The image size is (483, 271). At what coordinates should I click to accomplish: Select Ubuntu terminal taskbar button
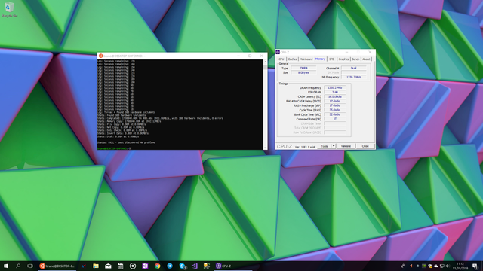pos(57,266)
